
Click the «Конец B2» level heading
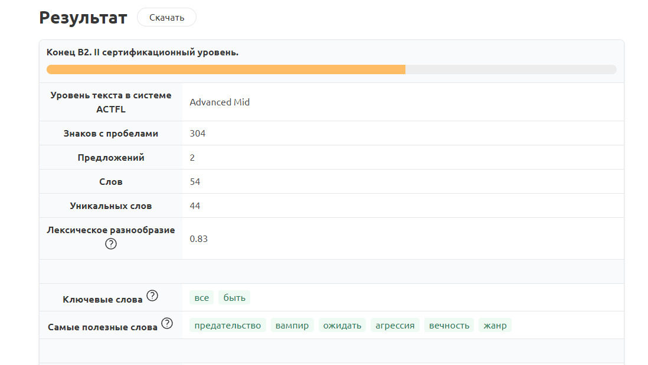[142, 52]
